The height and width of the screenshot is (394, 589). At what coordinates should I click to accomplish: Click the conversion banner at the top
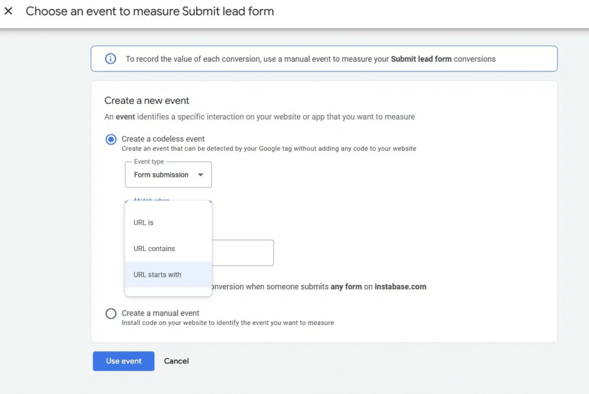(324, 58)
